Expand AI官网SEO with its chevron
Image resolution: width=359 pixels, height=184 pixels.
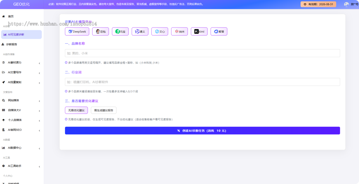coord(39,130)
